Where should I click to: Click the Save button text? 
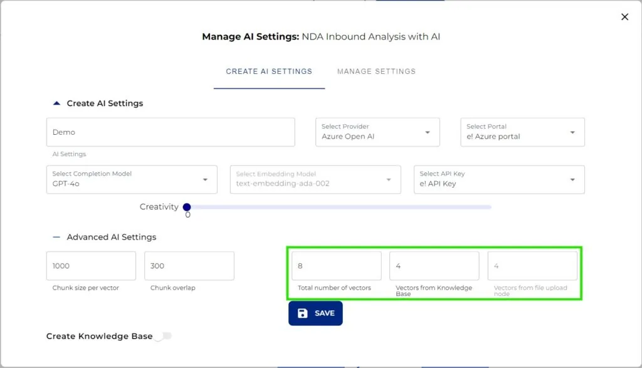point(325,313)
